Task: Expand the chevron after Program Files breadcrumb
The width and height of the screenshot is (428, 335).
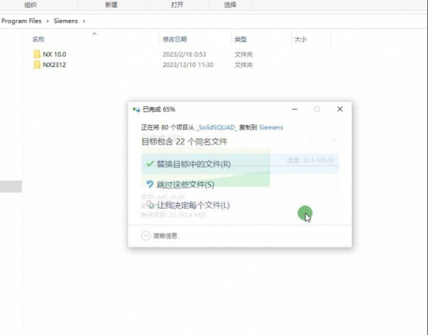Action: tap(48, 21)
